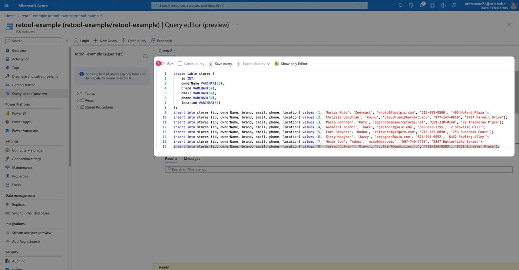The height and width of the screenshot is (270, 519).
Task: Click the Run query play icon
Action: click(163, 64)
